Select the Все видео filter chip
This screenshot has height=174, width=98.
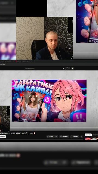click(88, 135)
